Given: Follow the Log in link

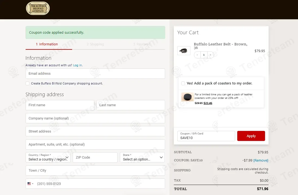Looking at the screenshot, I should [x=78, y=65].
